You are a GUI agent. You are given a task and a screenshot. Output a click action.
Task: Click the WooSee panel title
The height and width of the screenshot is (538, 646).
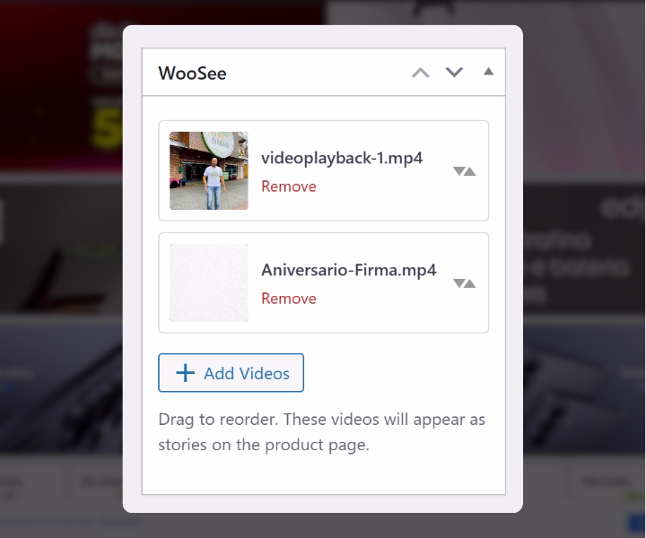(x=192, y=74)
